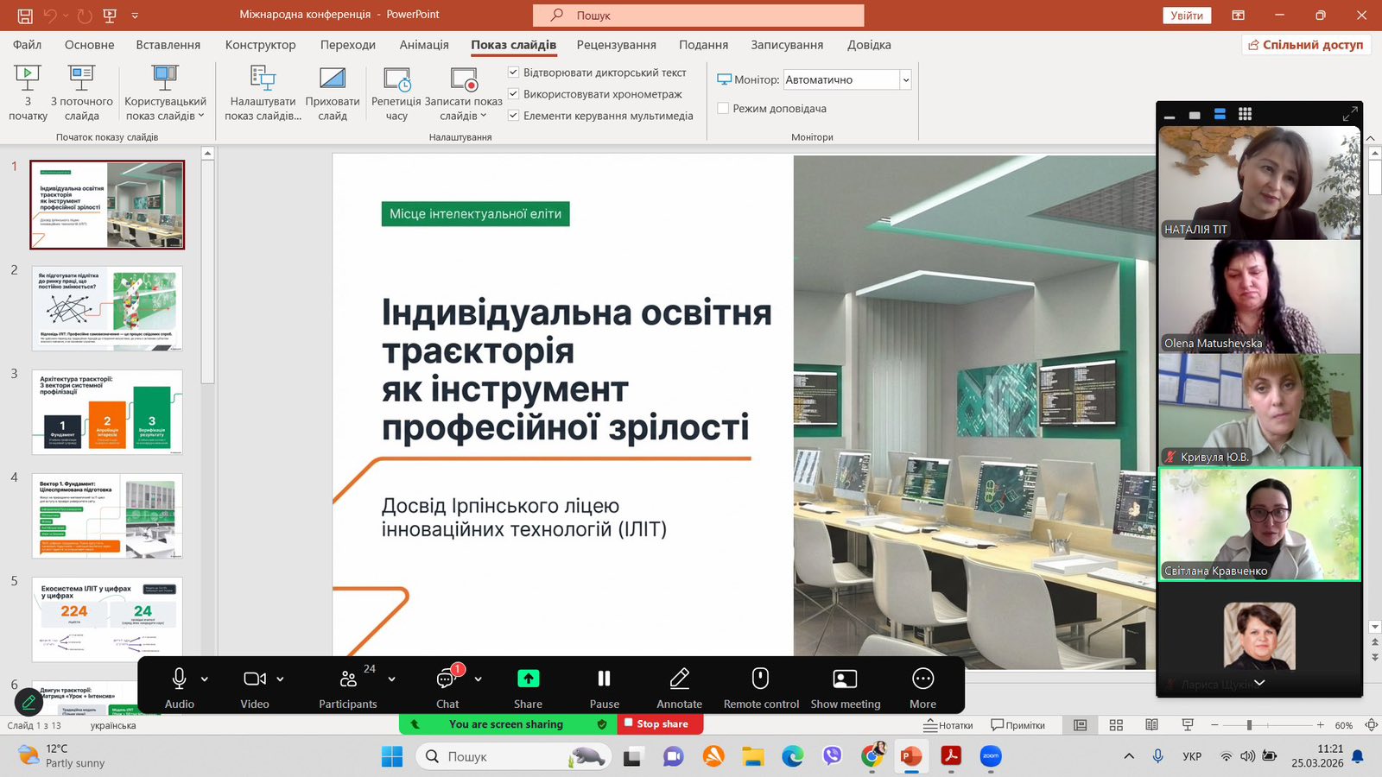Image resolution: width=1382 pixels, height=777 pixels.
Task: Switch to the Animation ribbon tab
Action: point(424,45)
